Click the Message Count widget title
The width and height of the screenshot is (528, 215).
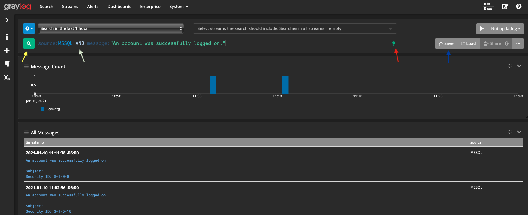[x=48, y=67]
